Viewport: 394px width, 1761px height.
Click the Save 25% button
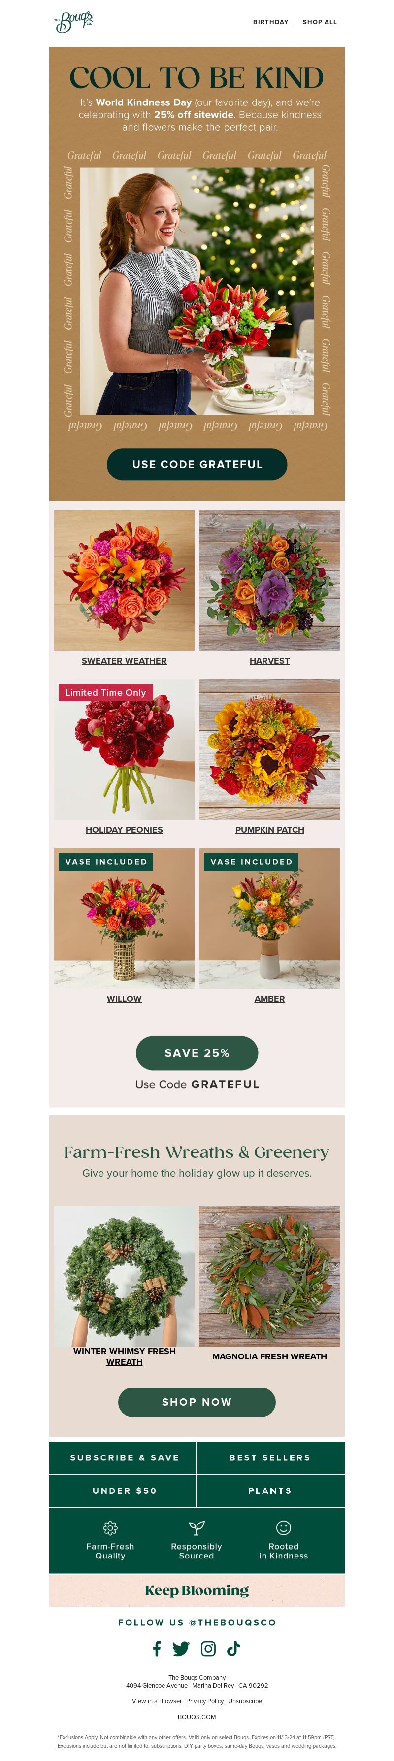197,1053
